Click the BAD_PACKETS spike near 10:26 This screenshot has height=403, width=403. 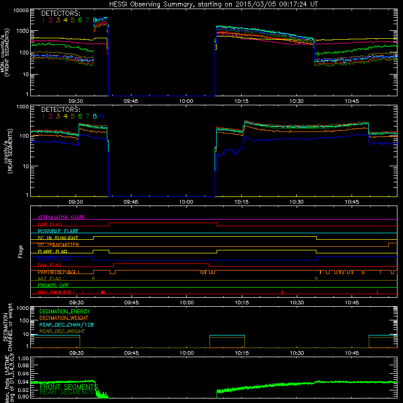282,292
